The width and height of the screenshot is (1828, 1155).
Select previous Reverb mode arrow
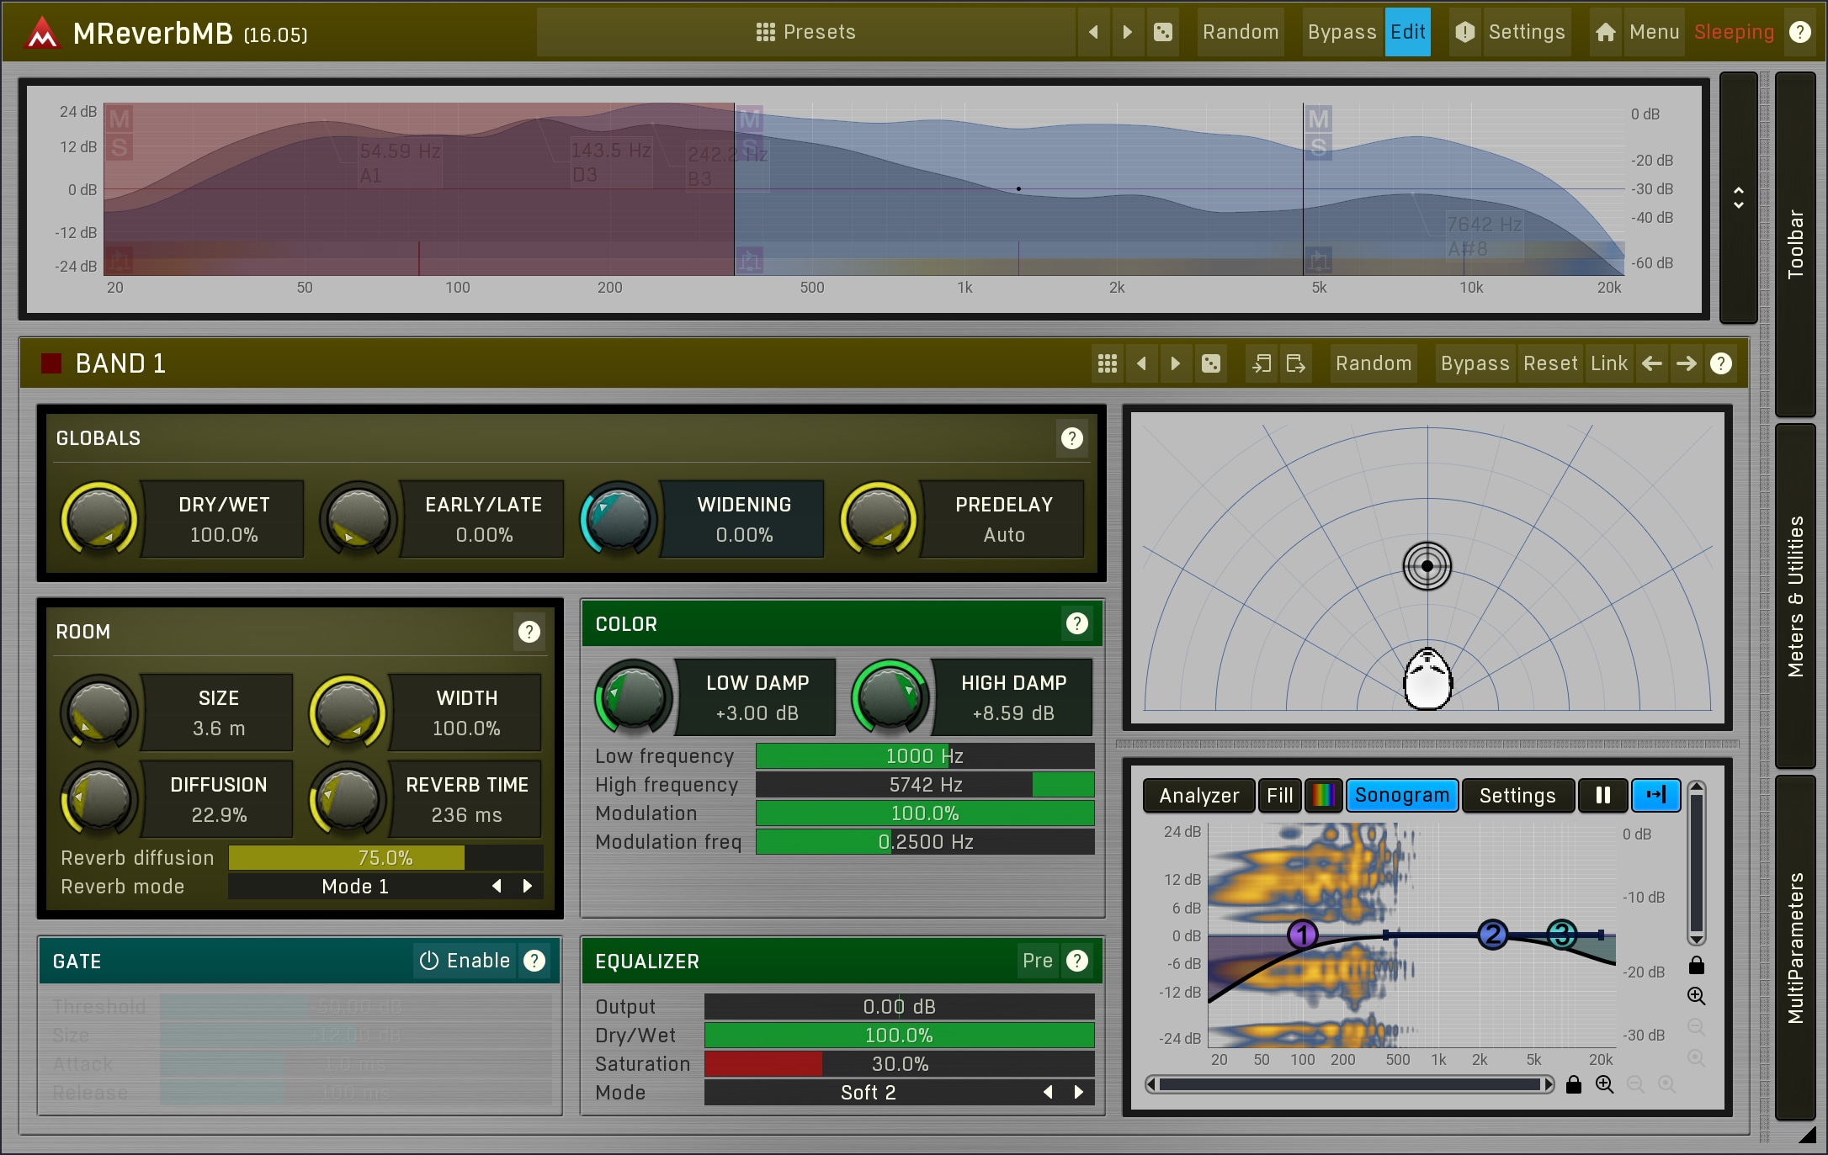(497, 886)
